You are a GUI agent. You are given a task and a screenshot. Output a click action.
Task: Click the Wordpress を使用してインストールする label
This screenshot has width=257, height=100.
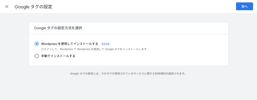[x=70, y=44]
